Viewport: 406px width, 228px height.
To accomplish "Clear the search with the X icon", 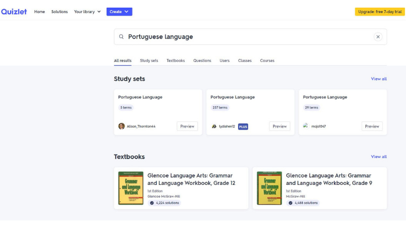I will click(378, 36).
